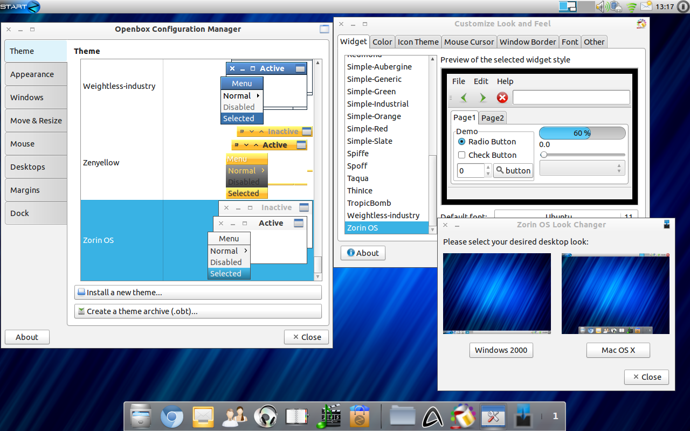This screenshot has height=431, width=690.
Task: Open Chromium browser from the dock
Action: [x=172, y=416]
